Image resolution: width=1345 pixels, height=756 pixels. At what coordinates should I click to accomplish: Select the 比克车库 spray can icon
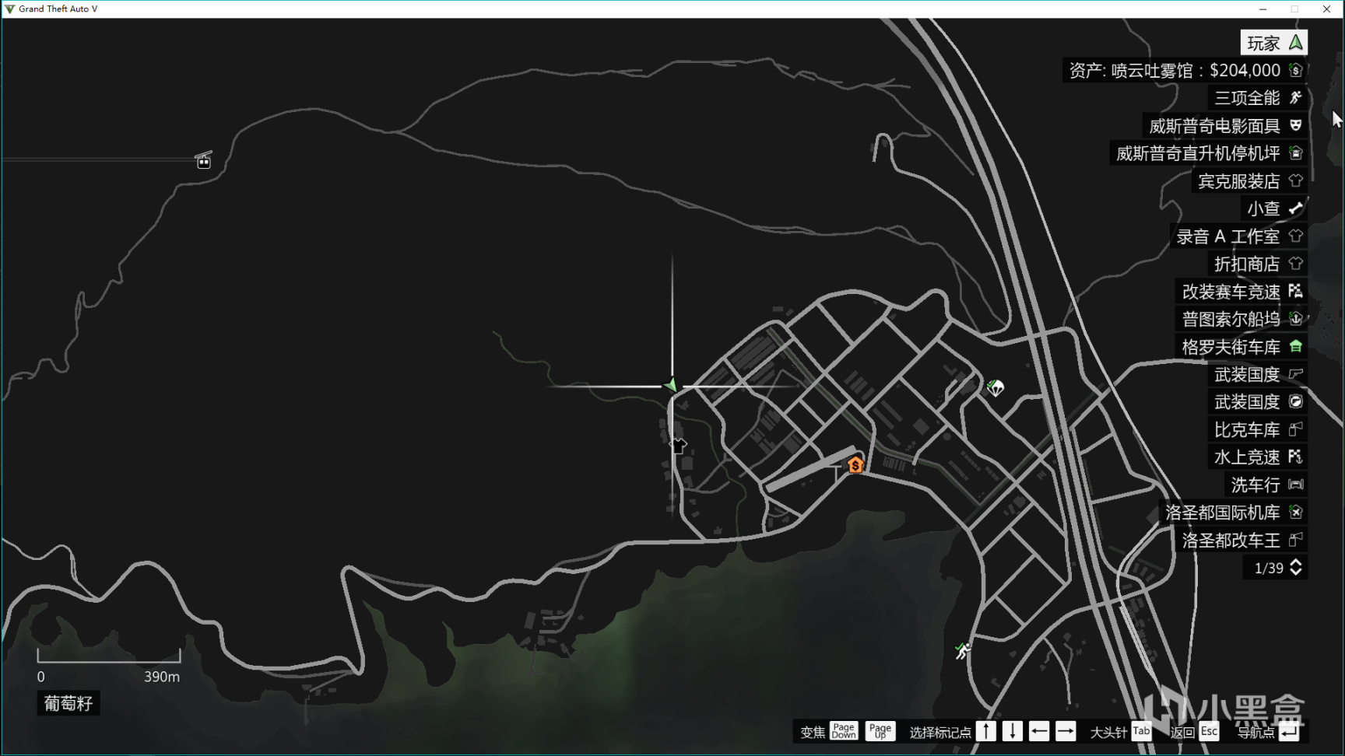1296,429
